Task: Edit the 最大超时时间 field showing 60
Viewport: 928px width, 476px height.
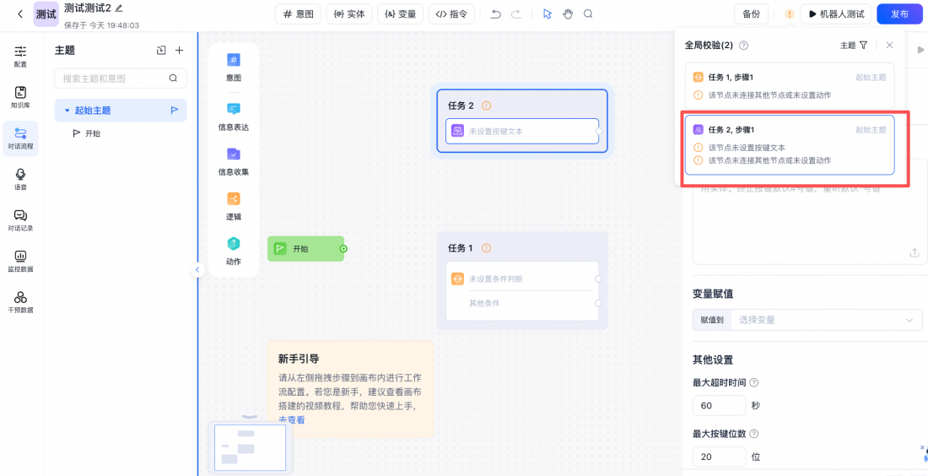Action: pyautogui.click(x=719, y=406)
